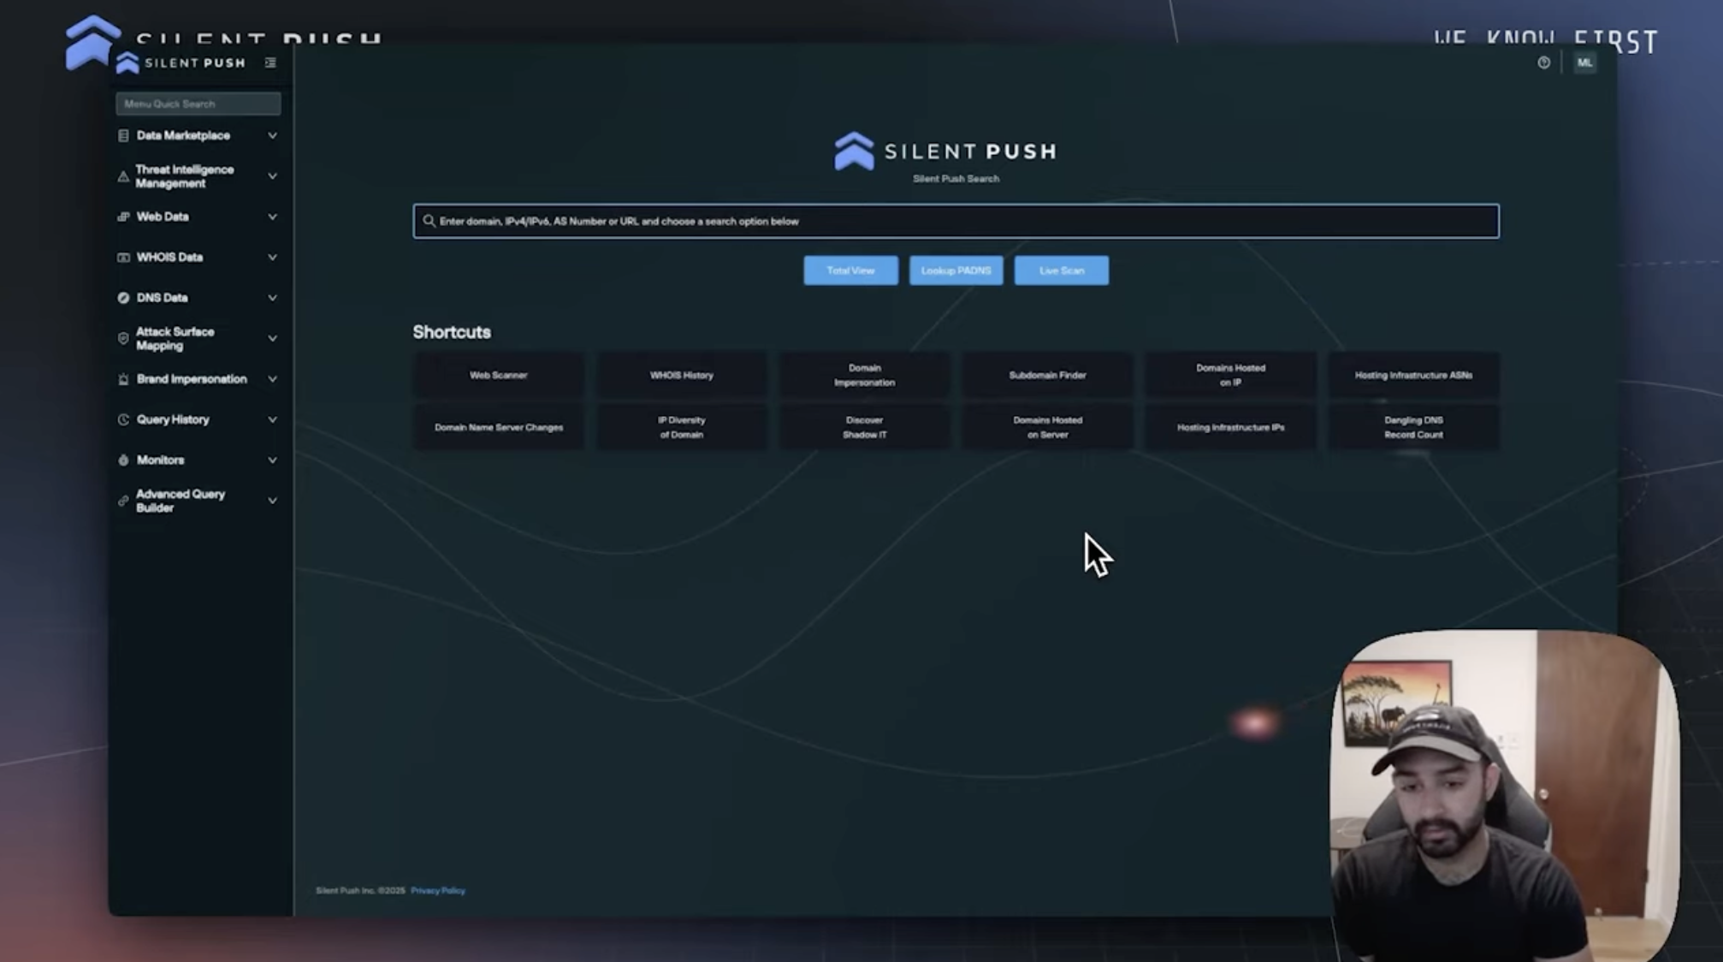1723x962 pixels.
Task: Click the presenter webcam thumbnail
Action: (x=1504, y=796)
